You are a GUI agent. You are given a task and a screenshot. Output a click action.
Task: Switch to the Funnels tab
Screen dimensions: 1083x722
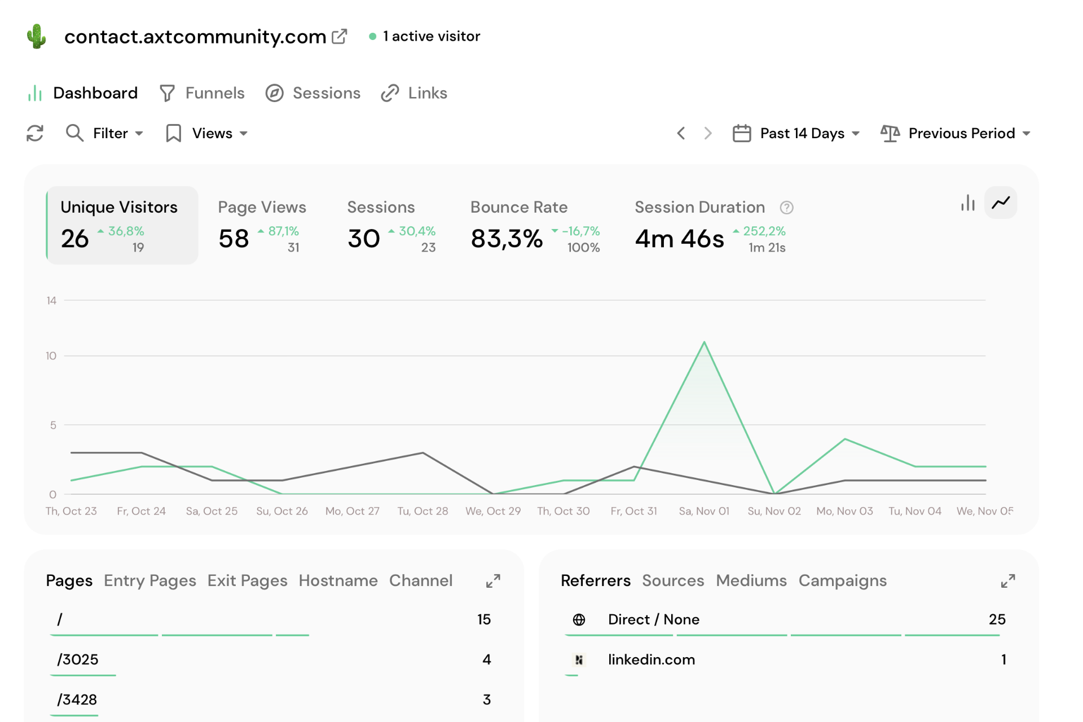coord(214,93)
